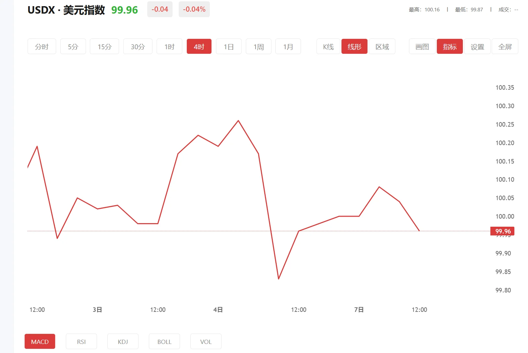Switch to the 1周 weekly timeframe
Screen dimensions: 528x353
tap(258, 46)
